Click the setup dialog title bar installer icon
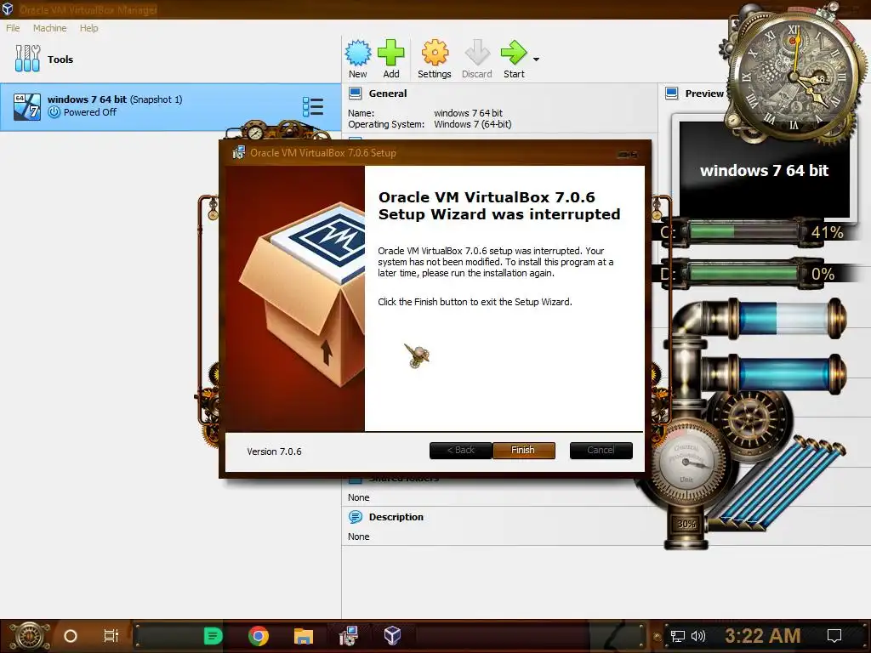 point(238,152)
